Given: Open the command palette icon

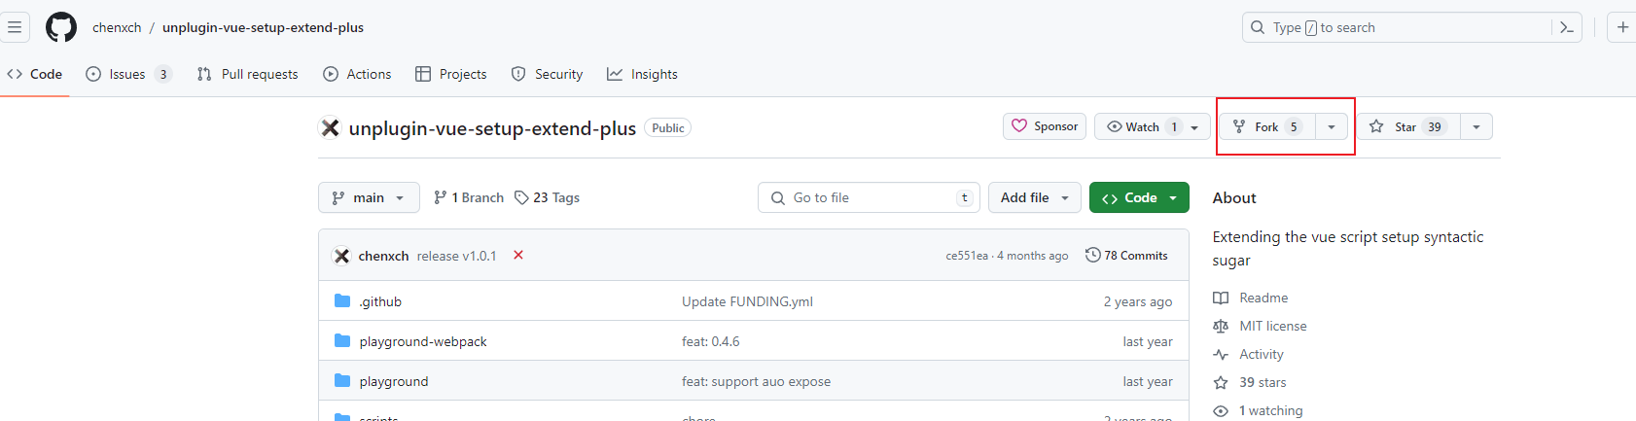Looking at the screenshot, I should click(1566, 27).
